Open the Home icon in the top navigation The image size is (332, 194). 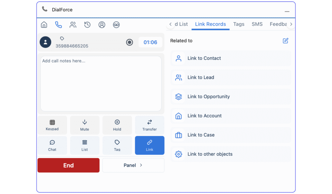(x=44, y=25)
